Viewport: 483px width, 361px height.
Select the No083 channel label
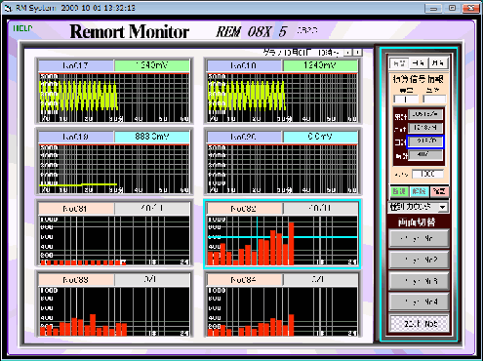pos(76,280)
